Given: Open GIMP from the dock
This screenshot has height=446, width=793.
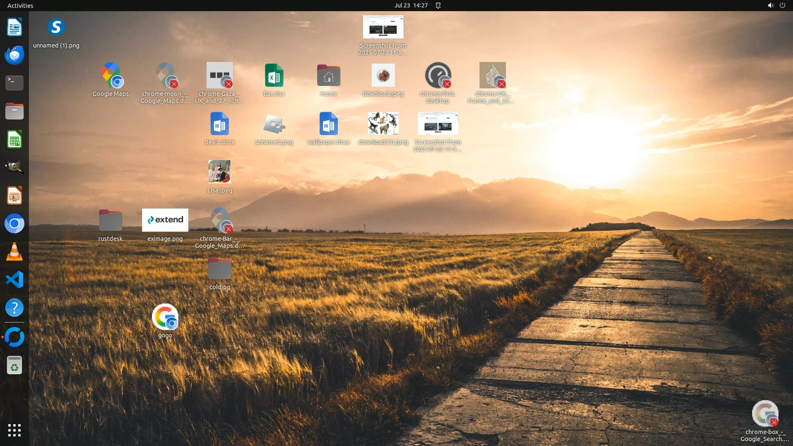Looking at the screenshot, I should coord(14,167).
